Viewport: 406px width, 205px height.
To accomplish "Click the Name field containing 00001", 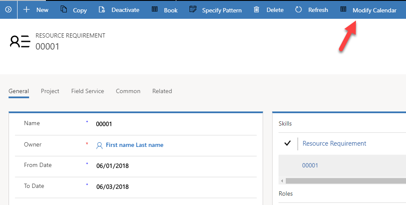I will (x=171, y=124).
